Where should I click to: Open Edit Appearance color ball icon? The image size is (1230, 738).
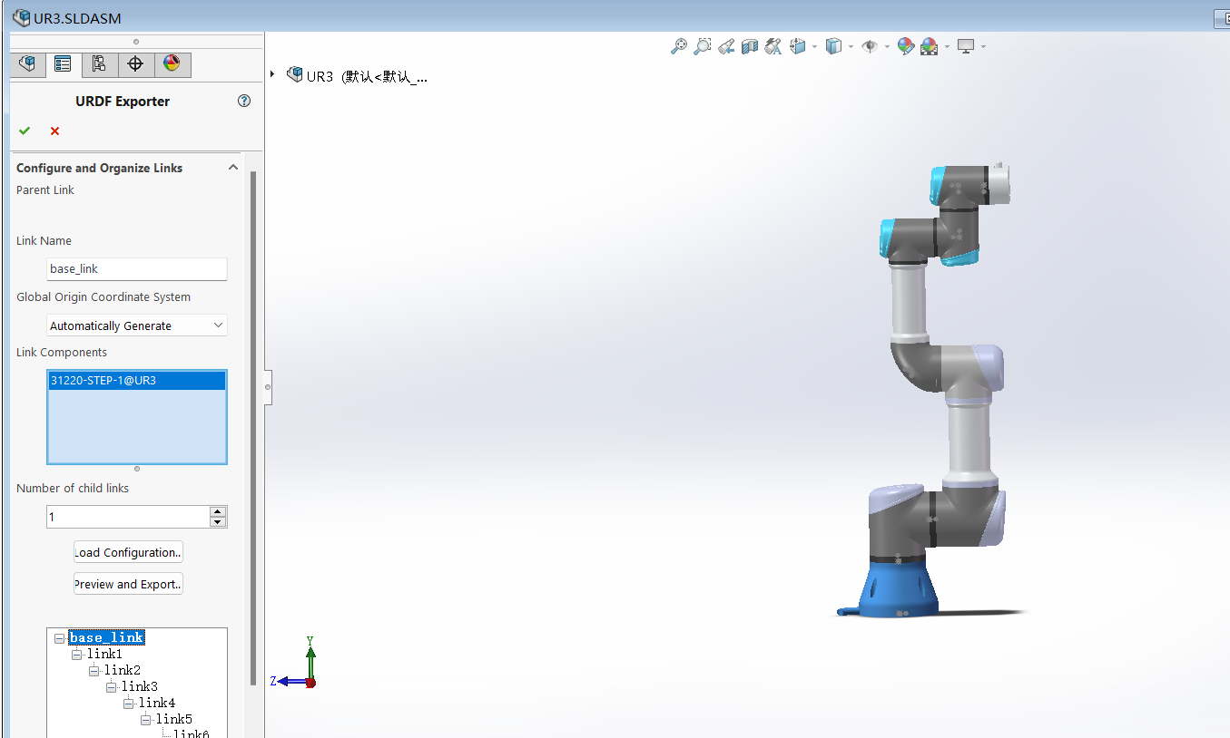pos(905,46)
